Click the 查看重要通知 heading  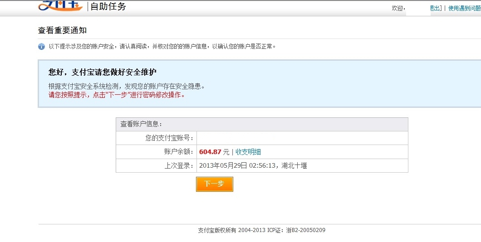point(62,30)
